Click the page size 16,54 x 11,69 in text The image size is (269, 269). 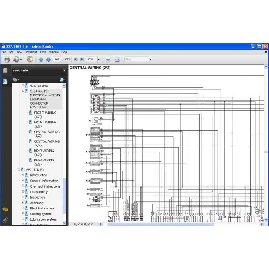83,224
